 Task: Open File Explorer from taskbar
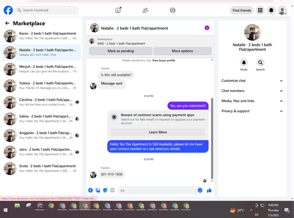pyautogui.click(x=17, y=206)
